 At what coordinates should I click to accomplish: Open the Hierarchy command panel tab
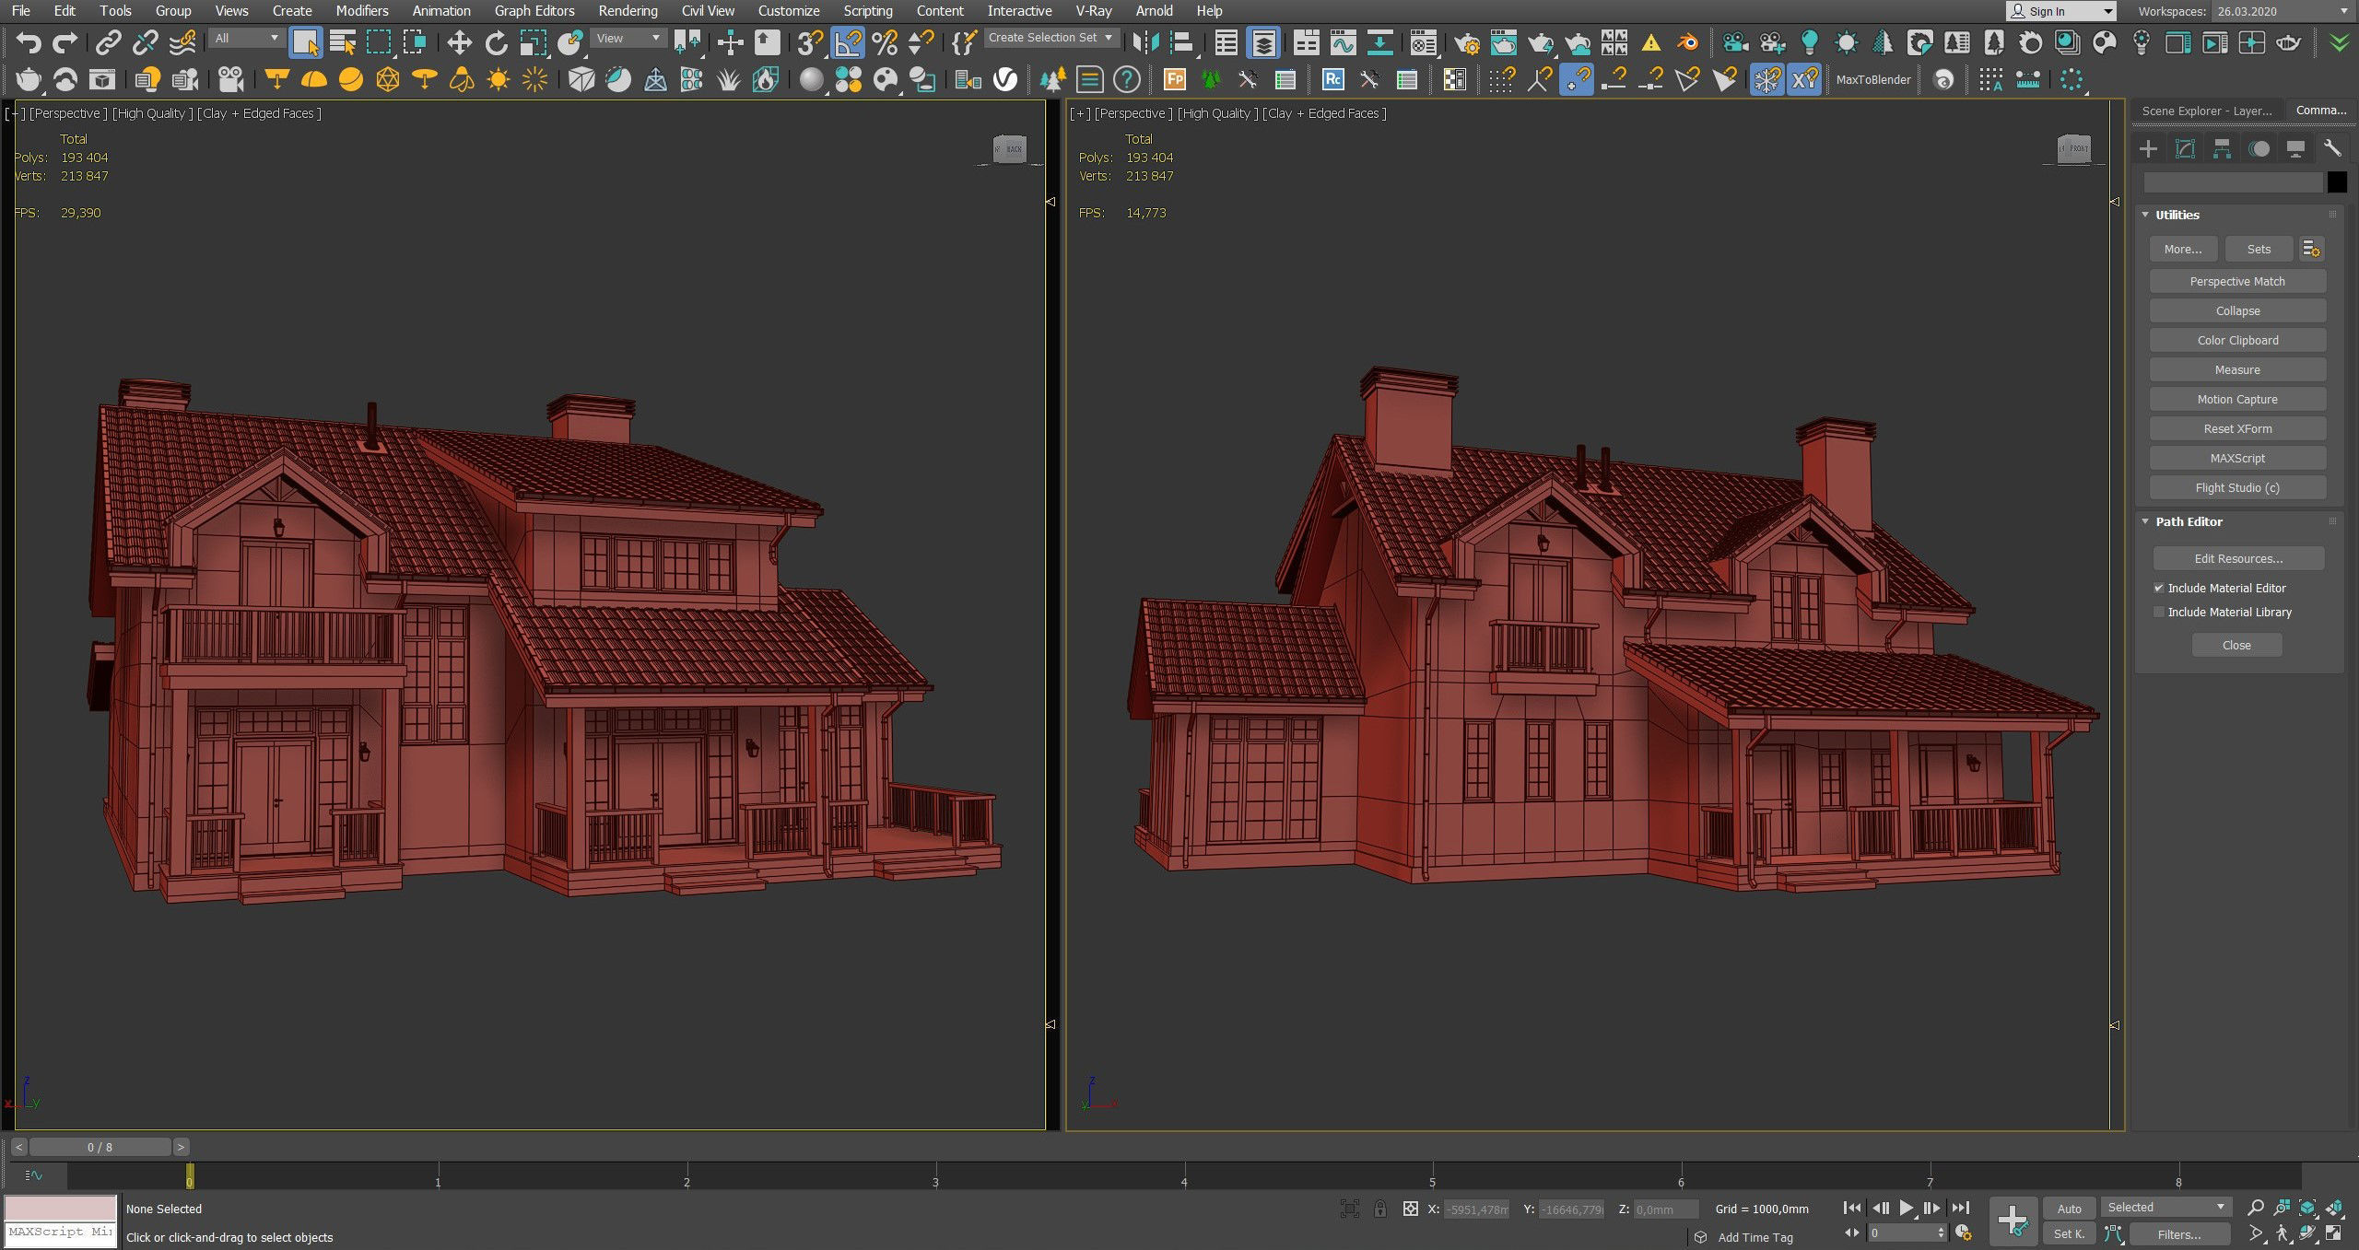coord(2222,148)
